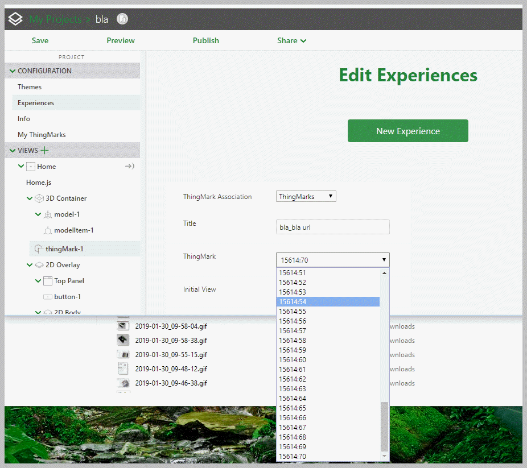
Task: Click the navigate arrow icon next to Home
Action: (129, 166)
